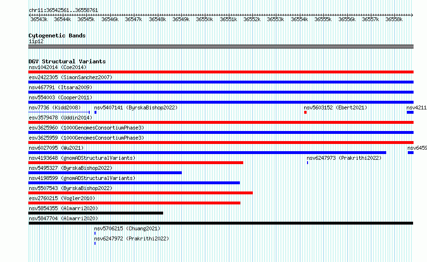Screen dimensions: 427x262
Task: Click the black nsv5854355 variant bar
Action: click(x=95, y=213)
